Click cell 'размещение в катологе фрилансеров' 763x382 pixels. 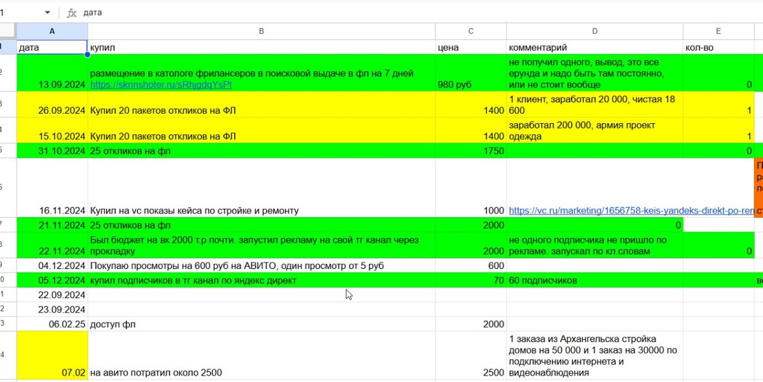coord(261,74)
